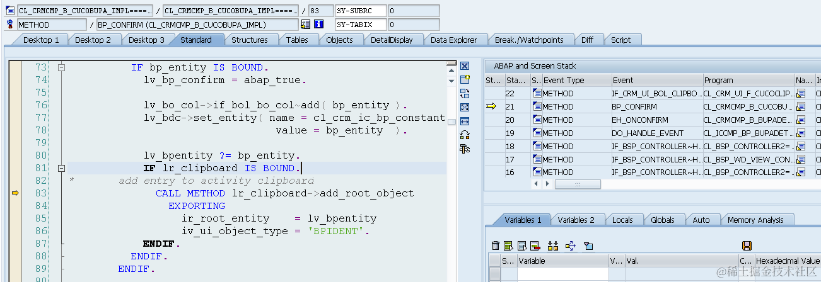Click the method icon left of METHOD field
821x282 pixels.
tap(9, 25)
